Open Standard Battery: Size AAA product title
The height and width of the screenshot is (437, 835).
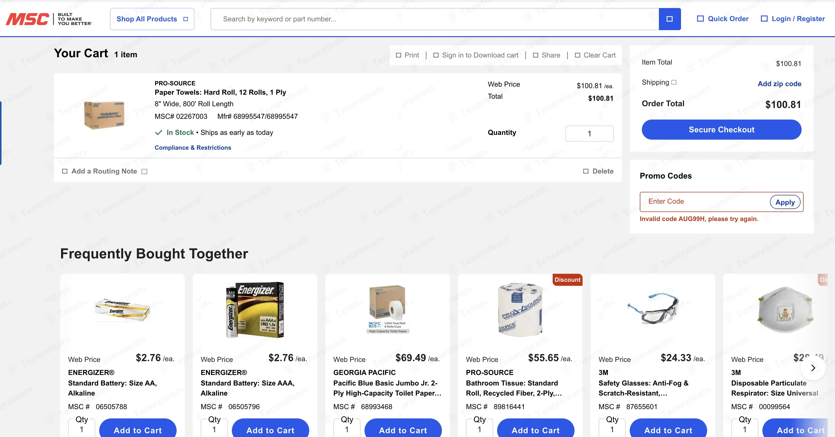[x=248, y=388]
